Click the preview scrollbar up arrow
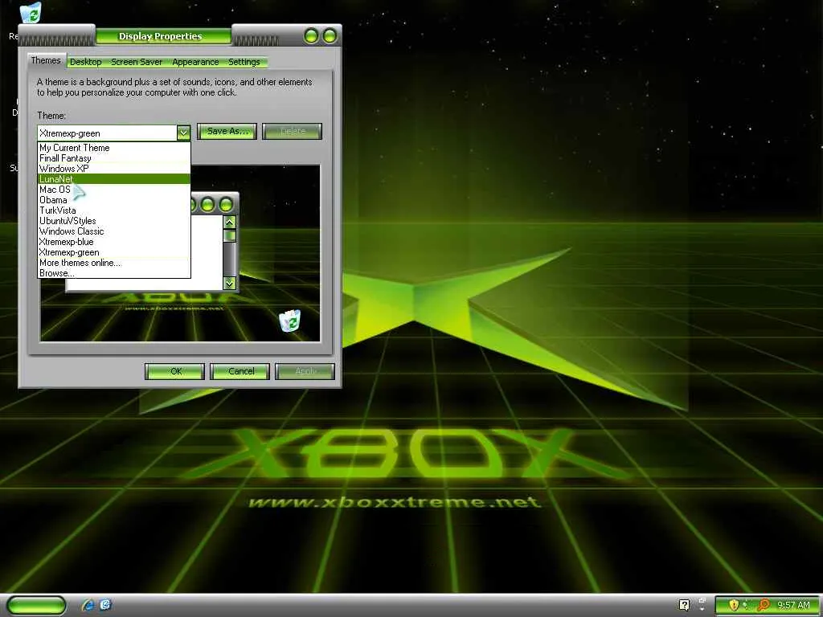823x617 pixels. click(229, 223)
